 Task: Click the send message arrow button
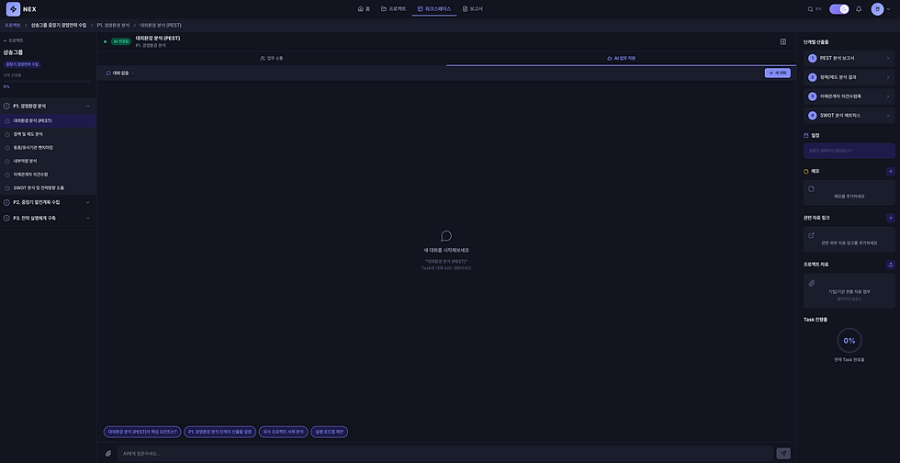tap(783, 453)
